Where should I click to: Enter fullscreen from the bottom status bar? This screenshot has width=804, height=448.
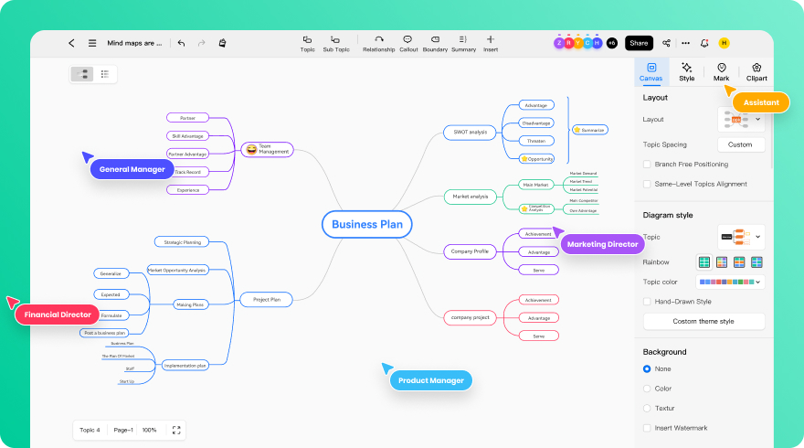[x=176, y=430]
